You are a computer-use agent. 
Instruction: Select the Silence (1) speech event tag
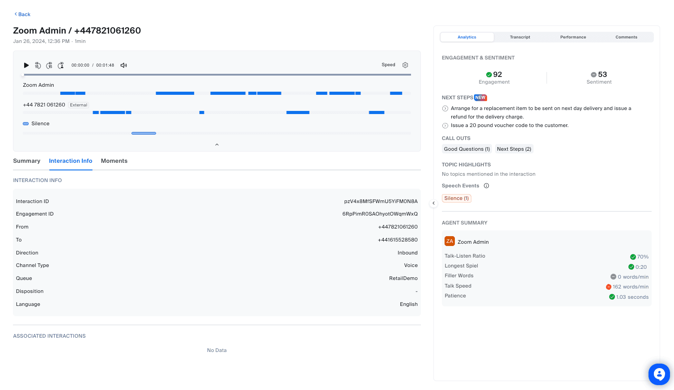coord(456,198)
